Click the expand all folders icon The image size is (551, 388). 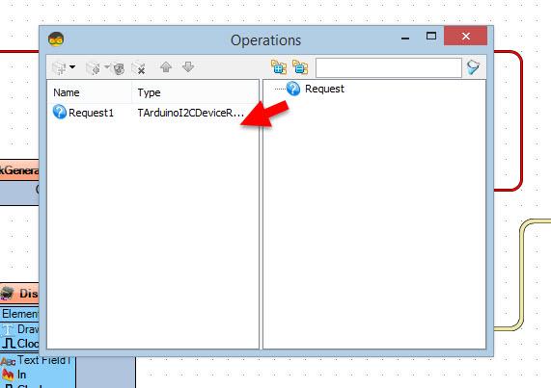point(279,67)
